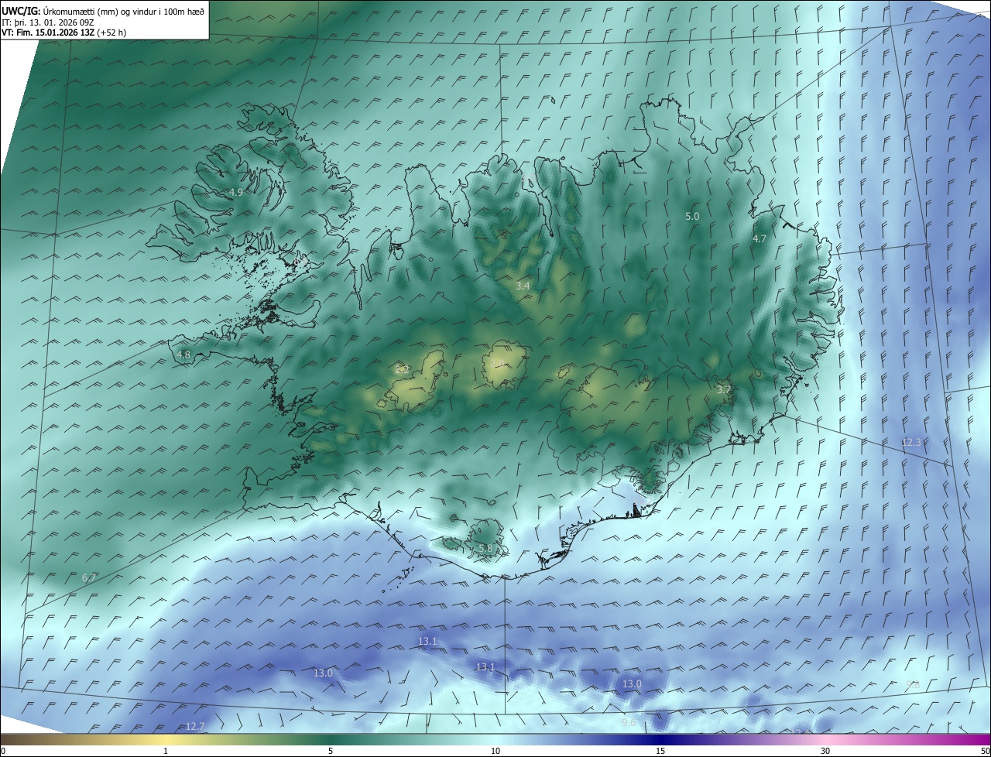991x757 pixels.
Task: Click the 6.7 value on the map
Action: 89,578
